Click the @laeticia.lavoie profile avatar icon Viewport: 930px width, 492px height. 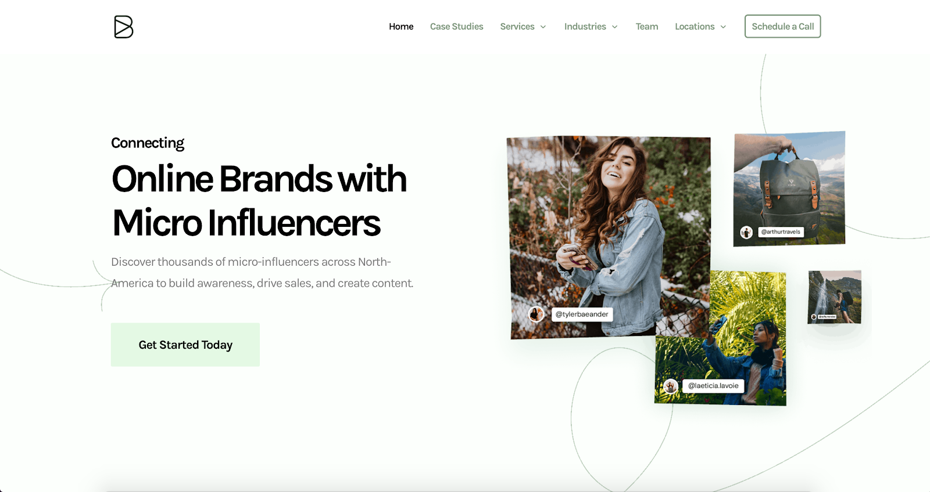tap(671, 386)
